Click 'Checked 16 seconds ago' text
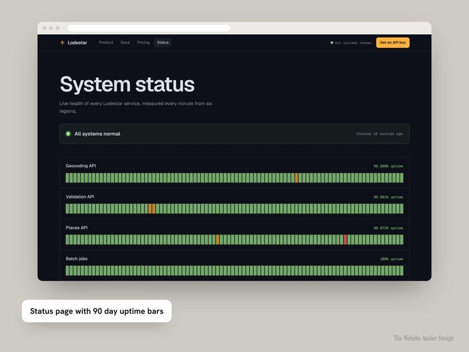Image resolution: width=469 pixels, height=352 pixels. tap(379, 133)
